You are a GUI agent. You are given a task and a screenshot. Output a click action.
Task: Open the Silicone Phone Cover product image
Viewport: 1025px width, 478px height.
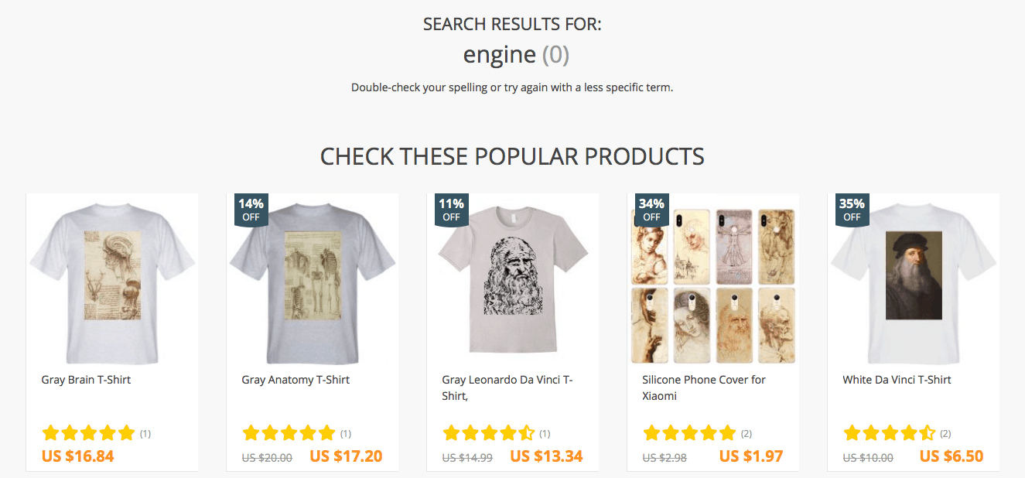[x=713, y=285]
